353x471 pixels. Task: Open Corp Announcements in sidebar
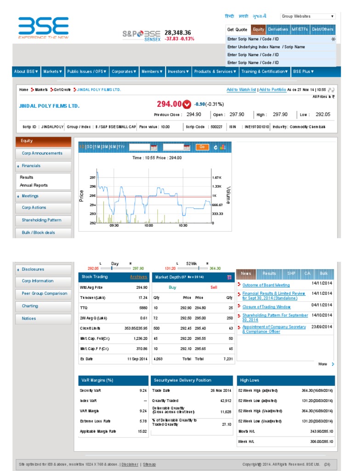43,154
